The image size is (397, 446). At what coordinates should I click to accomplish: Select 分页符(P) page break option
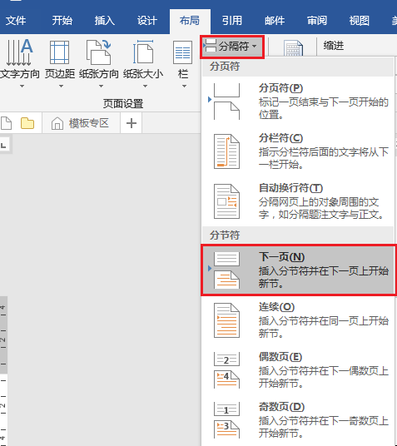point(298,102)
